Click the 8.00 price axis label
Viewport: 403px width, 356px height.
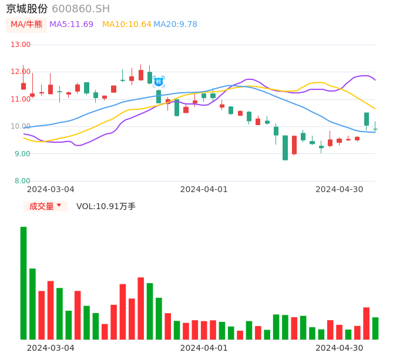(22, 181)
